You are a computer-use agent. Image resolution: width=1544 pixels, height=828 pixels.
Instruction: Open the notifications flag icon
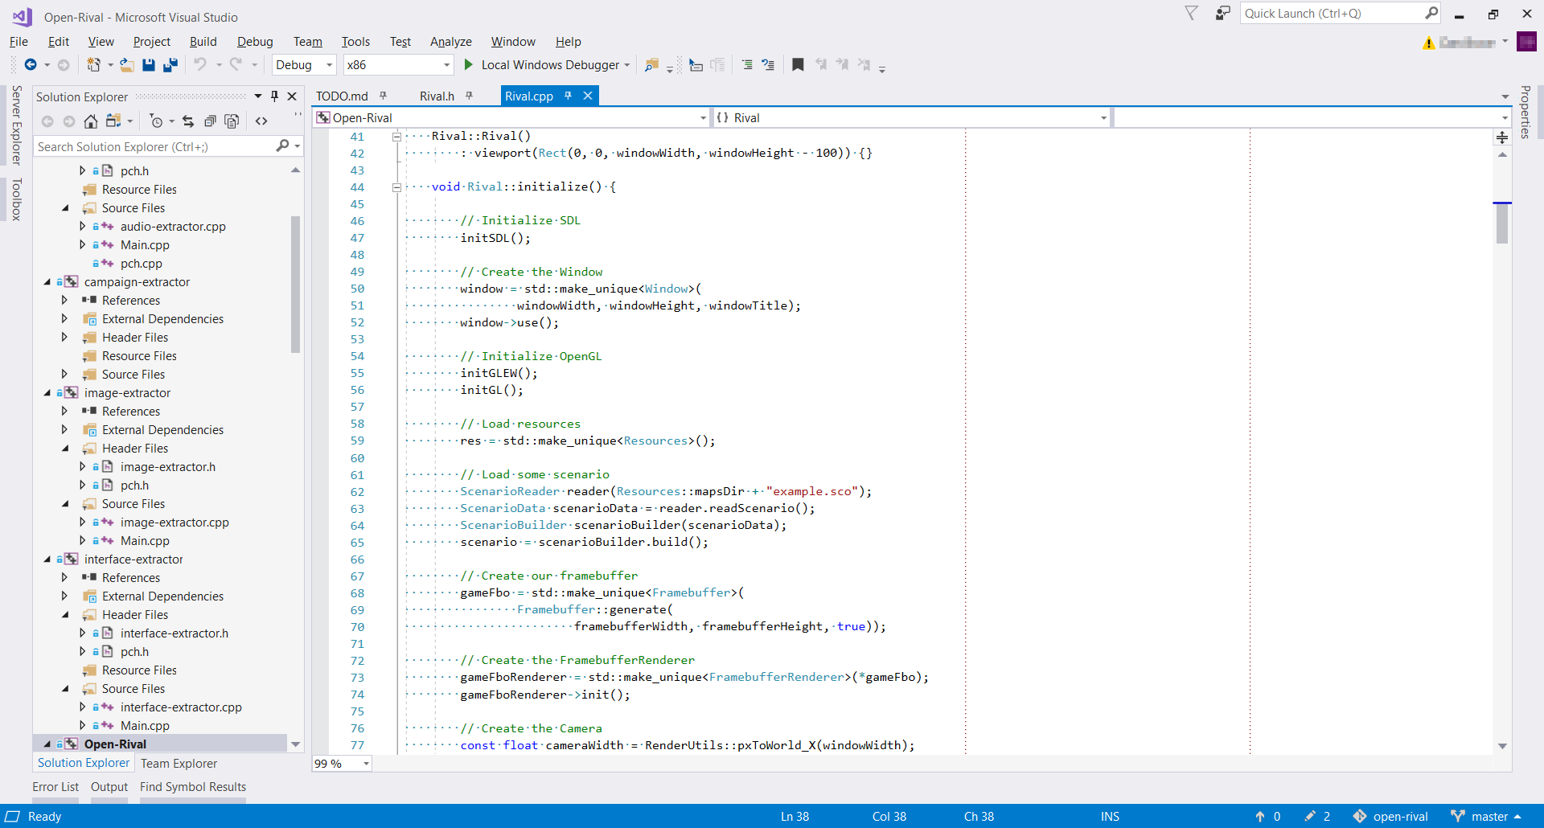tap(1192, 13)
